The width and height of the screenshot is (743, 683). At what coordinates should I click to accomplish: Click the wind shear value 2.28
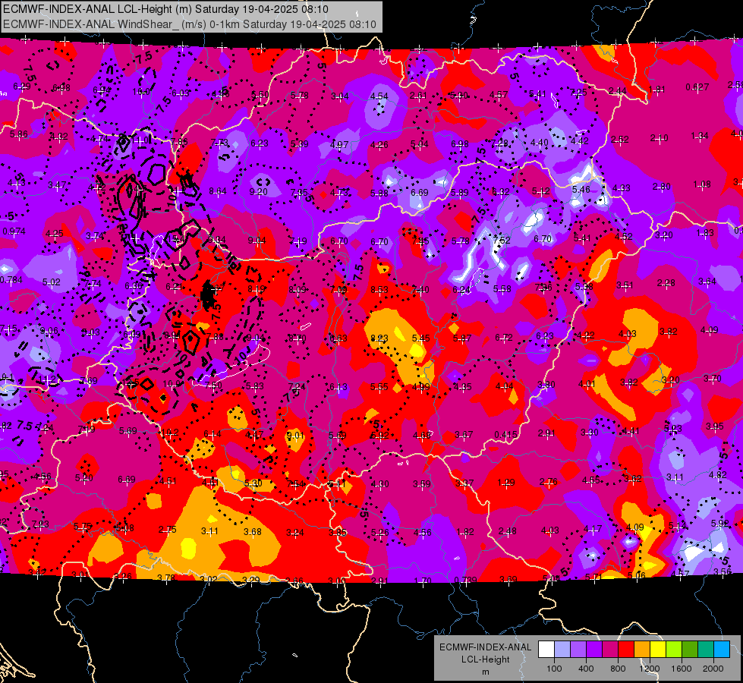point(666,283)
